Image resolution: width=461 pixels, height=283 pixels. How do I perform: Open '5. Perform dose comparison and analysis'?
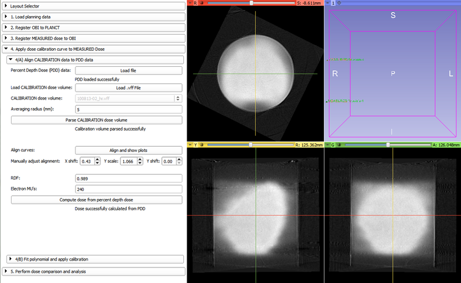(x=92, y=271)
